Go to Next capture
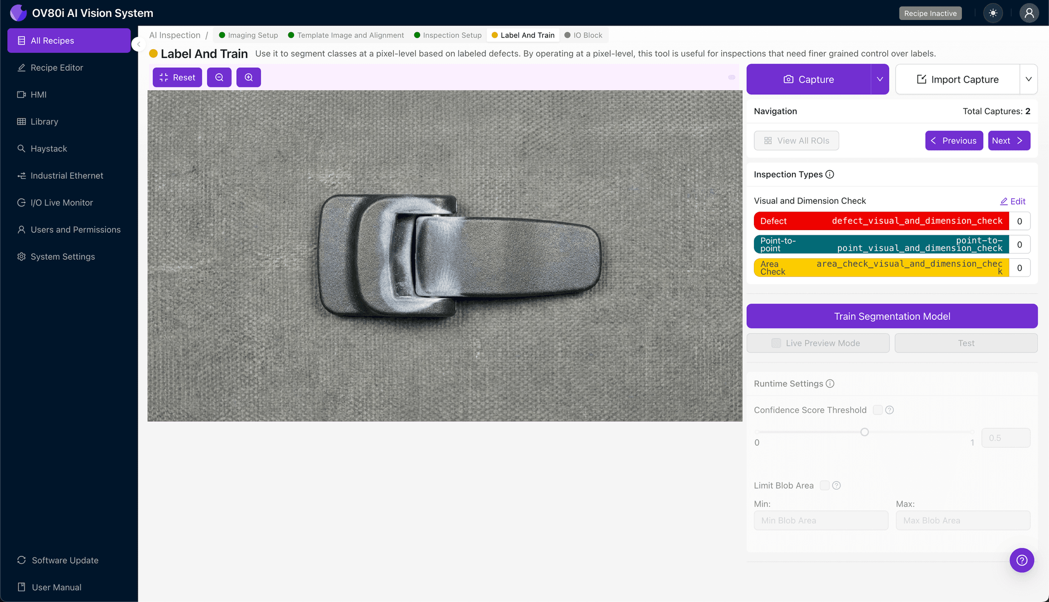The image size is (1049, 602). click(x=1009, y=141)
